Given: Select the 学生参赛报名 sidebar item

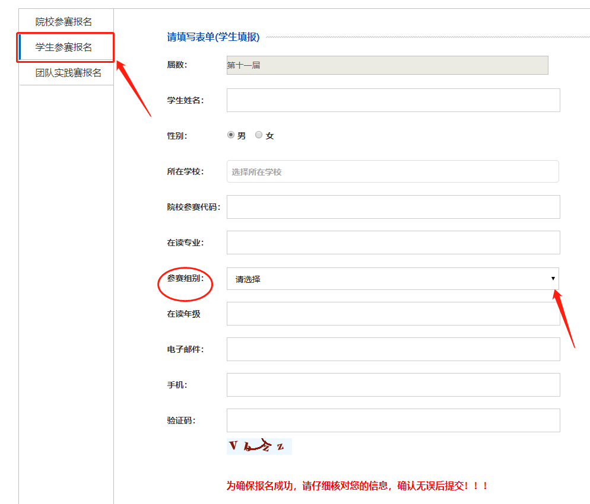Looking at the screenshot, I should (64, 47).
